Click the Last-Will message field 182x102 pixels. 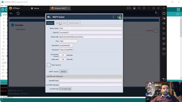(91, 85)
